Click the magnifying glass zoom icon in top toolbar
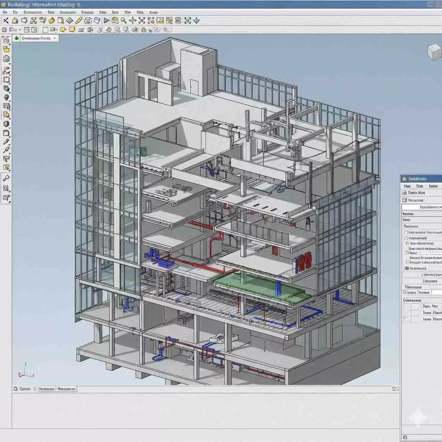 124,21
